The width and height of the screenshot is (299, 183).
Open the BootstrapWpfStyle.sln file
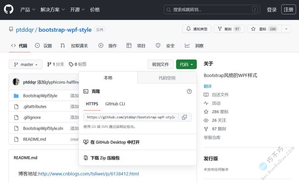[x=43, y=129]
